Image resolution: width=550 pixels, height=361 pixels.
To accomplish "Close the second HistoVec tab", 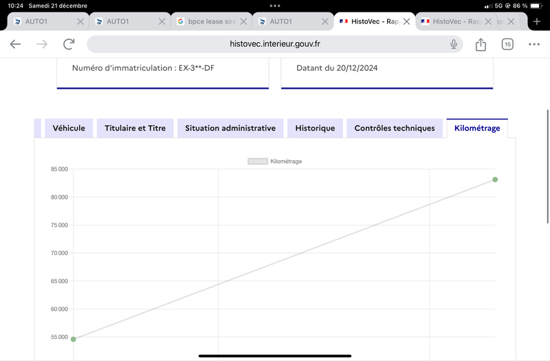I will [x=488, y=21].
